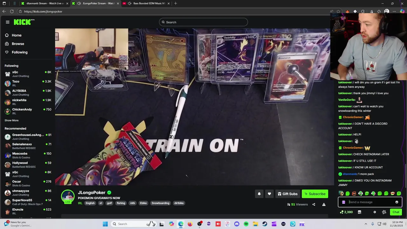Viewport: 407px width, 229px height.
Task: Open uhmaayyze recommended channel
Action: point(28,193)
